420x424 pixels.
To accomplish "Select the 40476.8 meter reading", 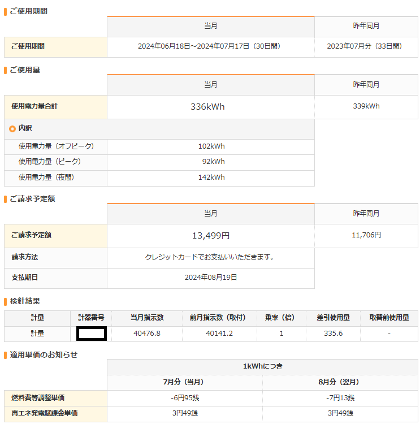I will pyautogui.click(x=147, y=334).
